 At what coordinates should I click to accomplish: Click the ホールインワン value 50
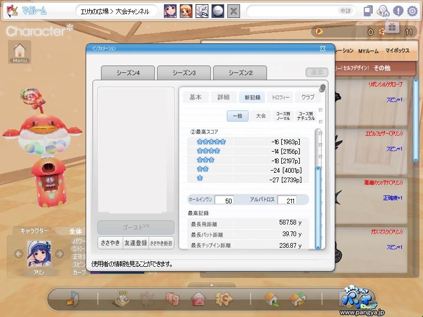(225, 200)
